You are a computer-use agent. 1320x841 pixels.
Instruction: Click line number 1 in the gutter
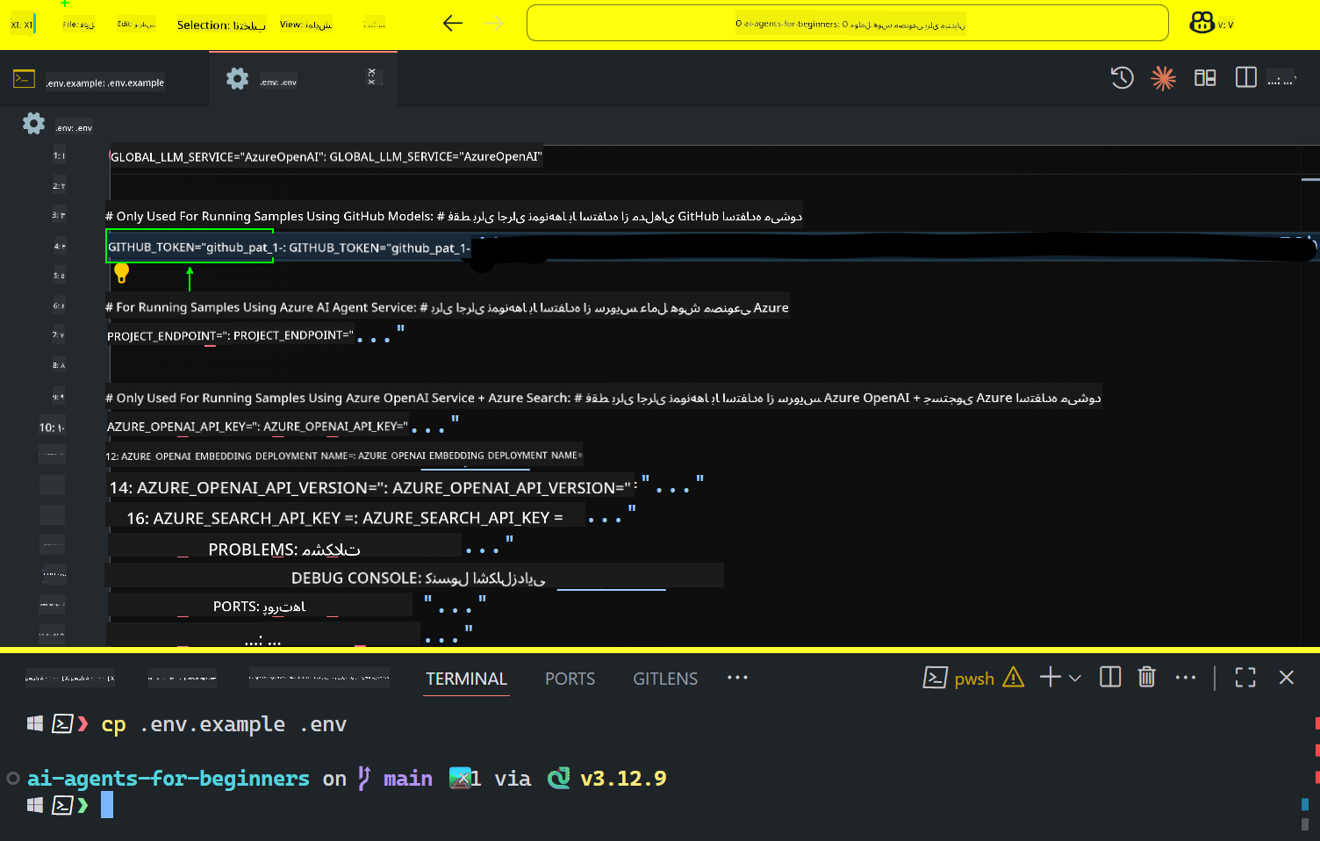tap(58, 156)
